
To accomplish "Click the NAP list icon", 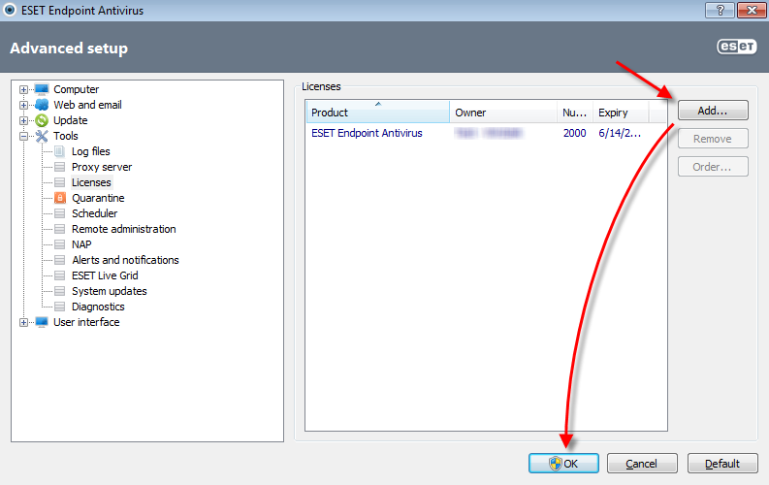I will coord(59,244).
